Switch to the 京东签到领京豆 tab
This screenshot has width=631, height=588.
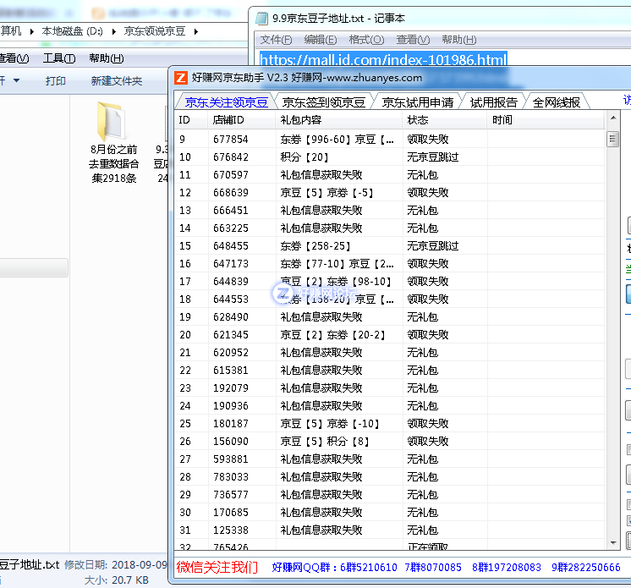[x=324, y=102]
